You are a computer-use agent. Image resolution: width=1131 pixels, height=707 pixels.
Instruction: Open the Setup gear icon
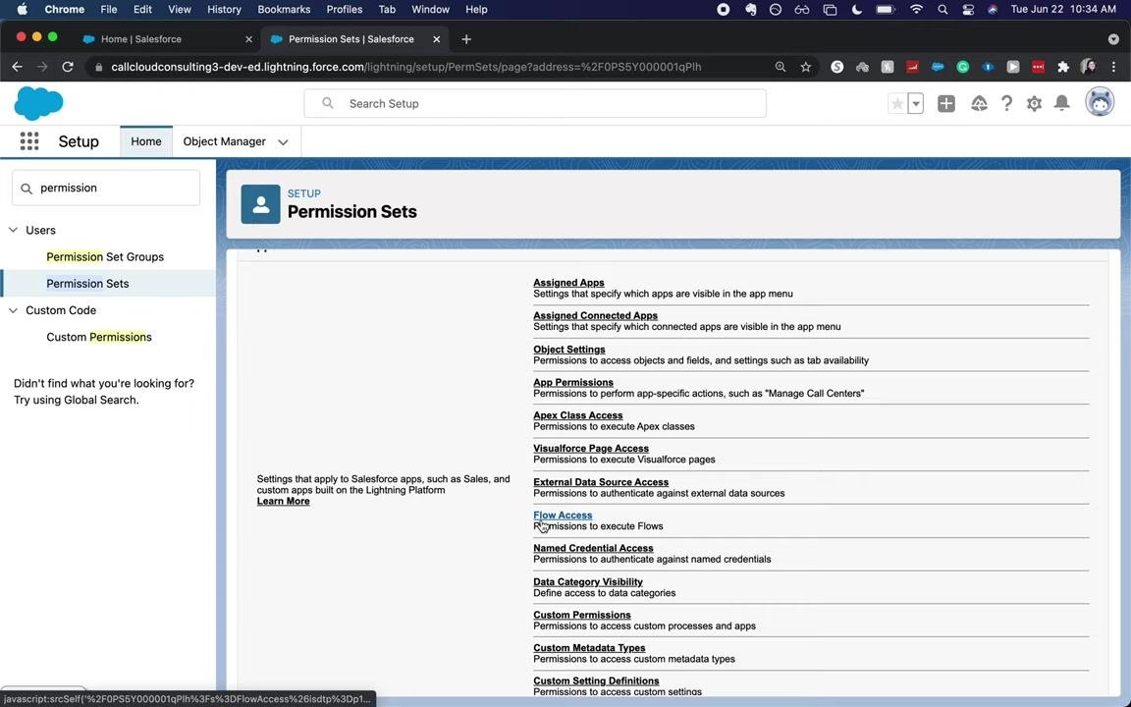(1035, 103)
